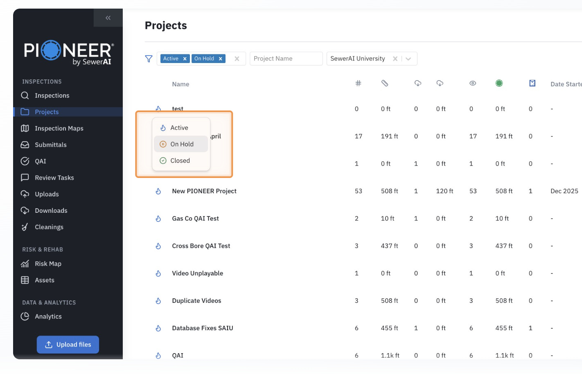Click the Project Name search field
The height and width of the screenshot is (374, 582).
pos(286,59)
